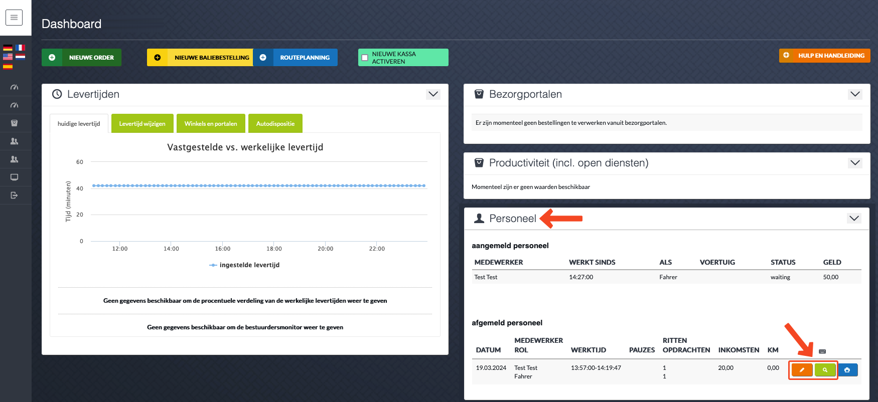The image size is (878, 402).
Task: Click the 50,00 geld value
Action: coord(831,277)
